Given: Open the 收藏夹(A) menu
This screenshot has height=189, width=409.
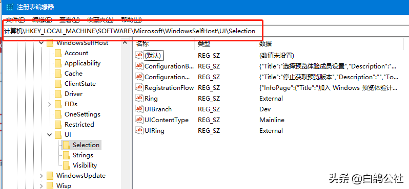Looking at the screenshot, I should point(100,20).
